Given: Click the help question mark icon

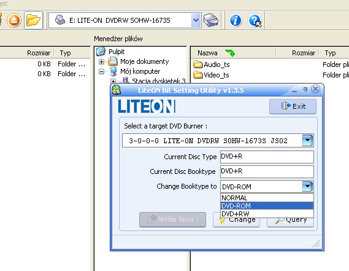Looking at the screenshot, I should (x=255, y=20).
